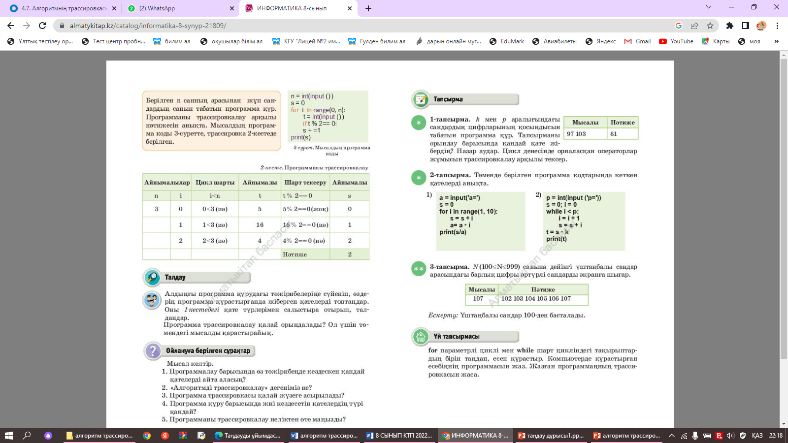Open the Chrome three-dot menu

777,26
